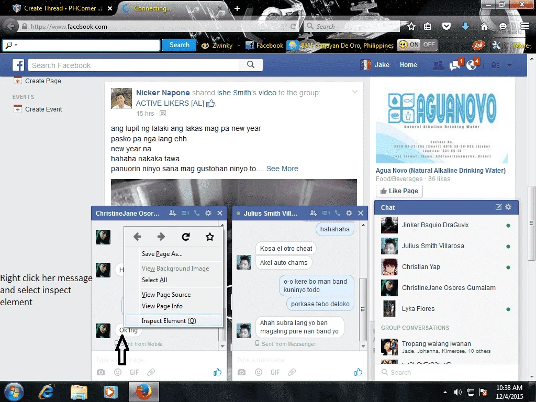Click Create Page in sidebar

(x=43, y=81)
